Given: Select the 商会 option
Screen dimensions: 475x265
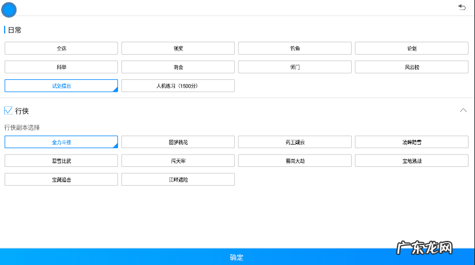Looking at the screenshot, I should 178,67.
